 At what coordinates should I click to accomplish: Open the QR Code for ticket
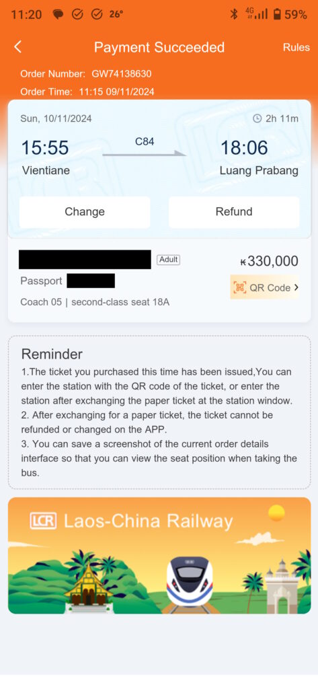(264, 287)
